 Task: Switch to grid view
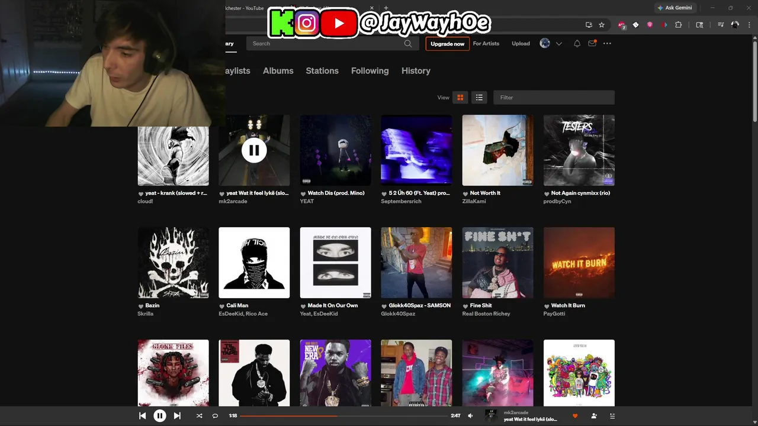point(460,98)
